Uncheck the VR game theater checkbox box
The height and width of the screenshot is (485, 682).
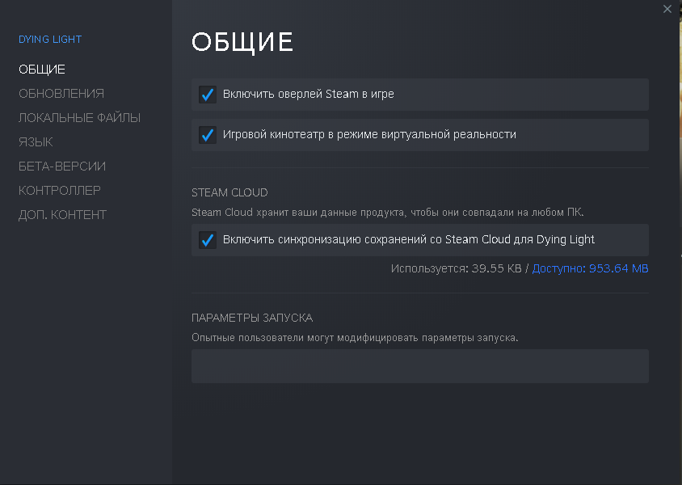pyautogui.click(x=208, y=135)
